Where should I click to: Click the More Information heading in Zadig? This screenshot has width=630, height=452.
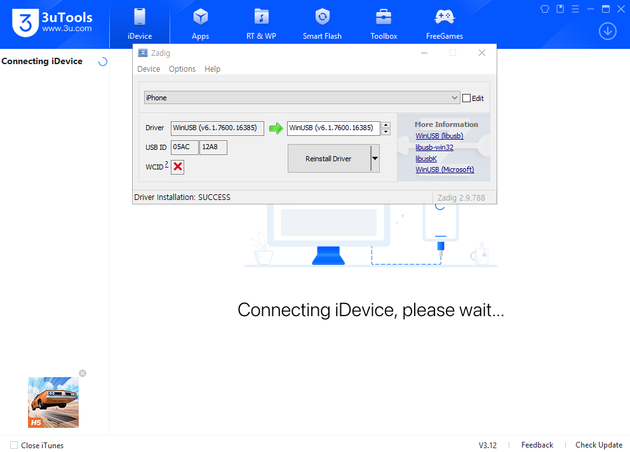446,124
